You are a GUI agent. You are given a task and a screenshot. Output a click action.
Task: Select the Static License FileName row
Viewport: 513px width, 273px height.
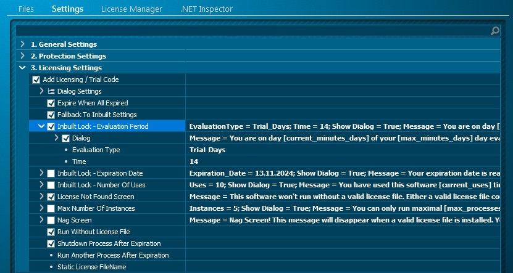(91, 267)
